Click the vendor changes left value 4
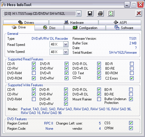 click(100, 129)
